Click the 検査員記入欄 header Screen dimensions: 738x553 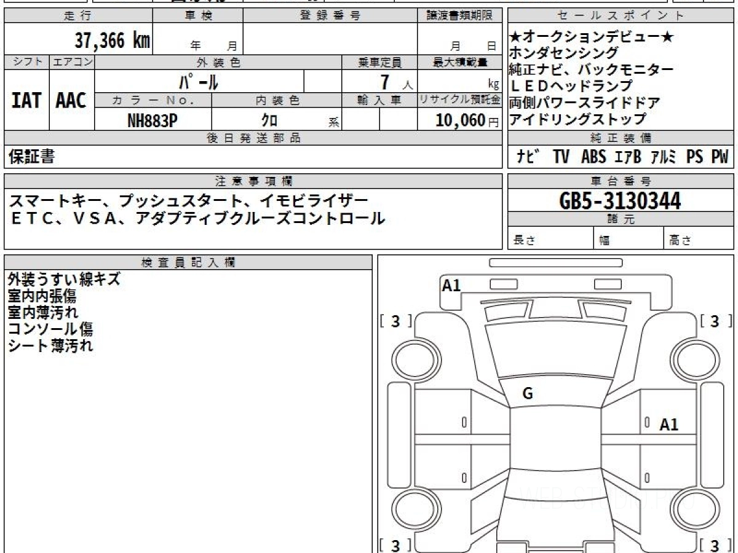(188, 262)
